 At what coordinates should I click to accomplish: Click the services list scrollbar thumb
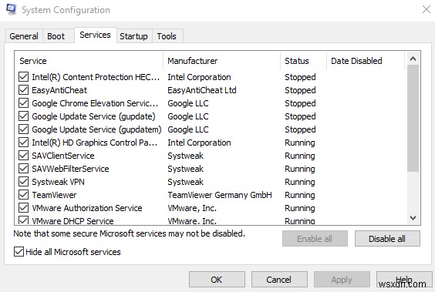pyautogui.click(x=413, y=119)
